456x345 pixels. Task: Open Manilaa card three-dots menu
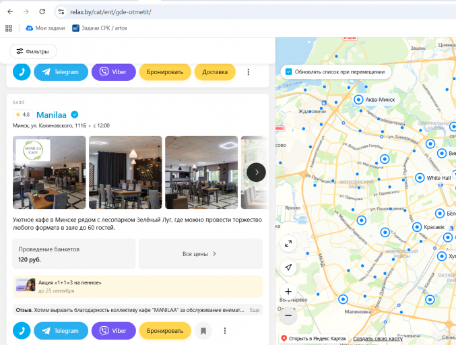coord(225,331)
